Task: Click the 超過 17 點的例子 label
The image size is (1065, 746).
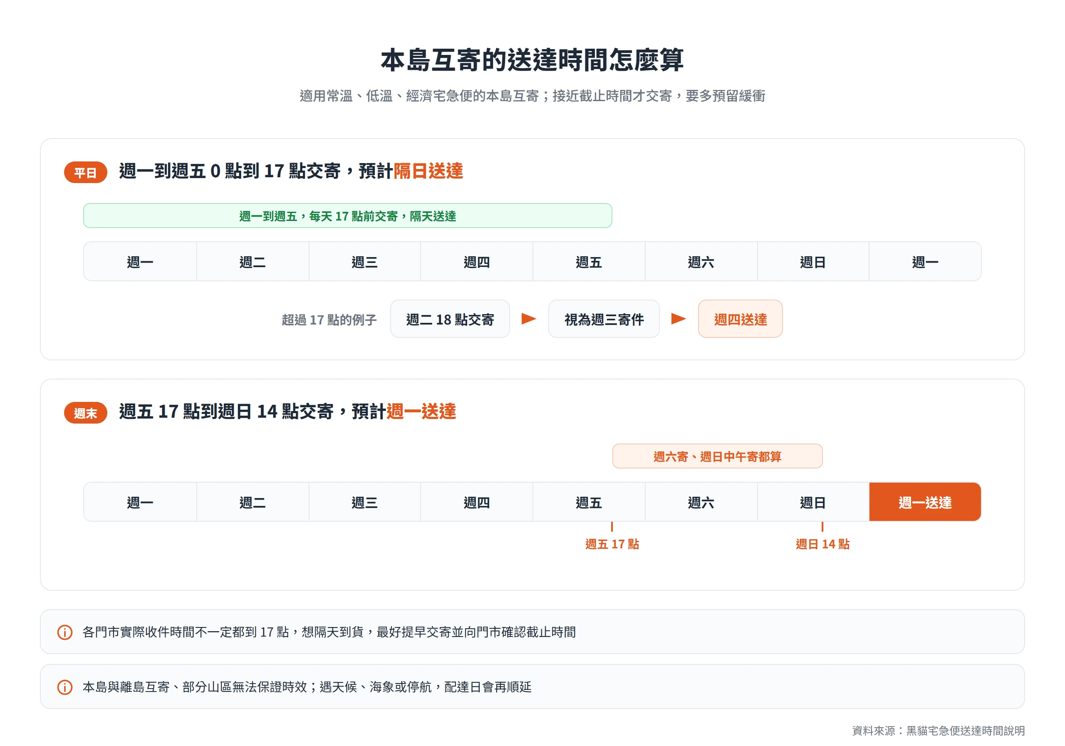Action: (x=329, y=320)
